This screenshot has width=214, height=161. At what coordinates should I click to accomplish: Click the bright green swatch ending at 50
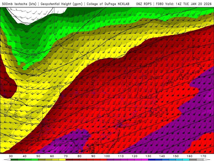pos(35,160)
